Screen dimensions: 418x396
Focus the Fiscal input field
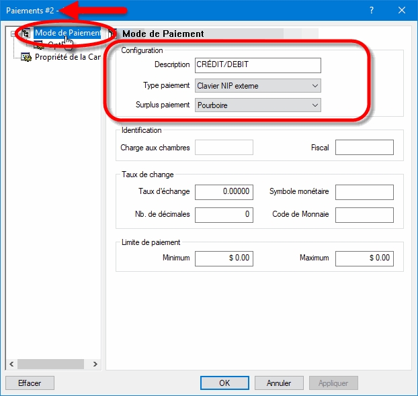tap(364, 148)
